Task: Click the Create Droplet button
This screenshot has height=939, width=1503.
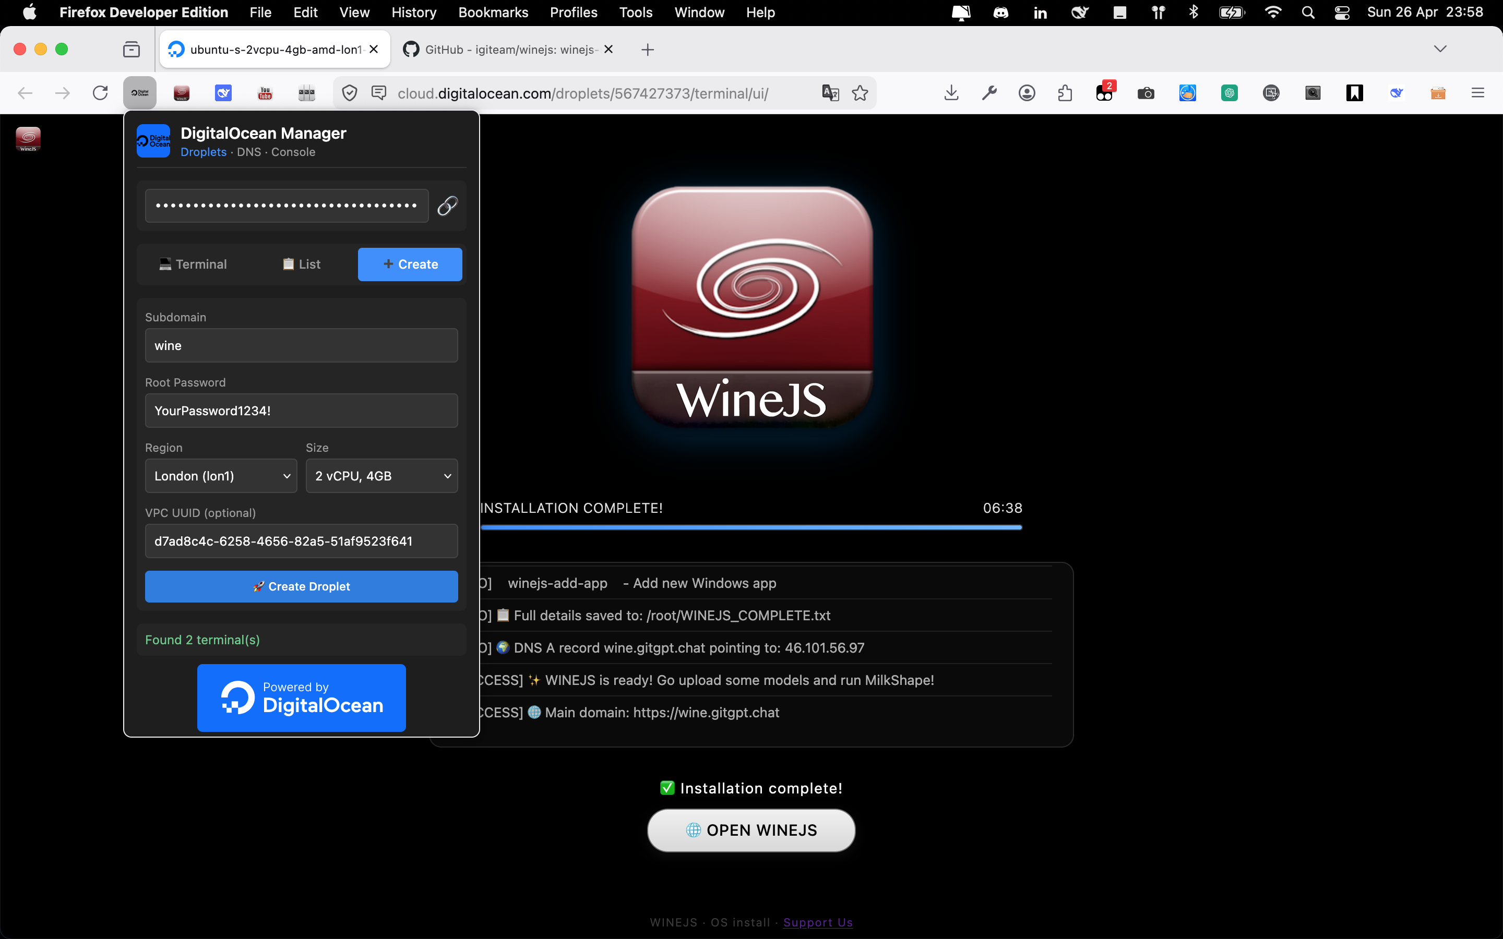Action: (x=301, y=586)
